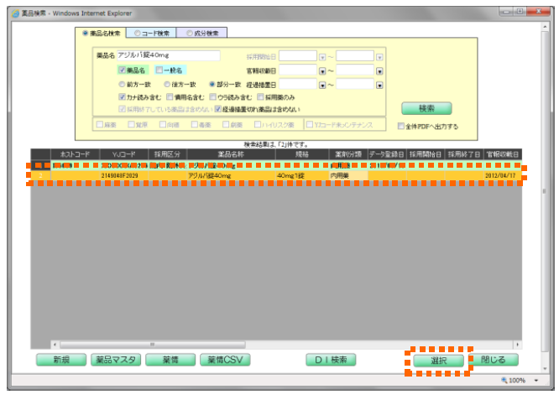The image size is (559, 400).
Task: Click the 検索 search button
Action: [426, 108]
